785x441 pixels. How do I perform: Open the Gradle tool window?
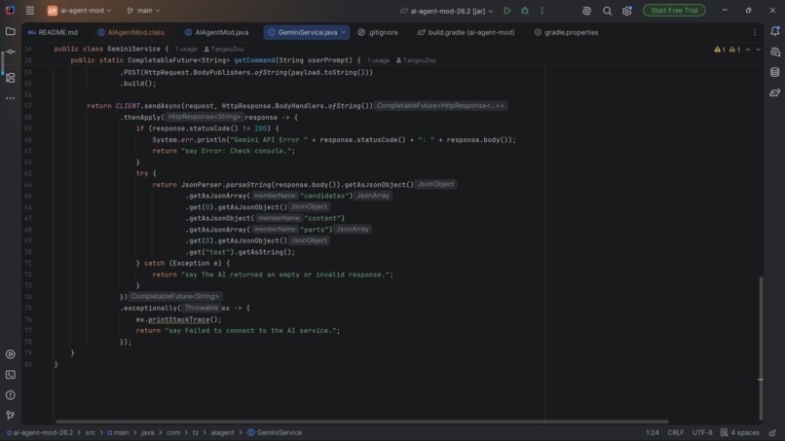[775, 93]
